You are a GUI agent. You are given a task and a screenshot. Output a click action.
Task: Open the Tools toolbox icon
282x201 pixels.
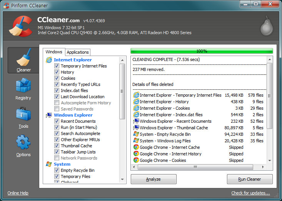coord(23,114)
